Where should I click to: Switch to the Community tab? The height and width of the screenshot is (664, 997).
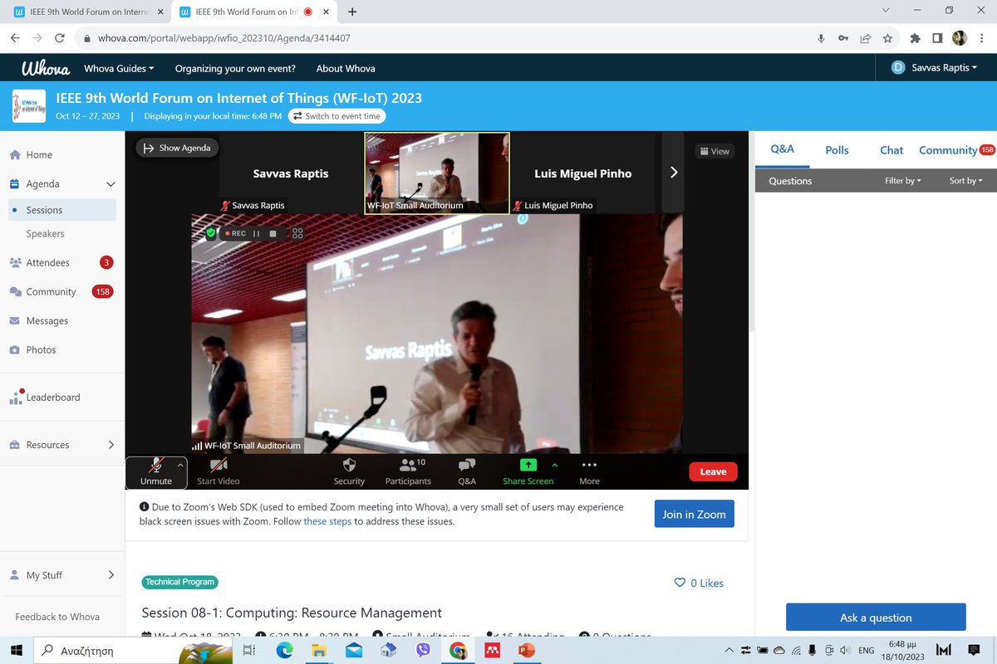pos(948,150)
